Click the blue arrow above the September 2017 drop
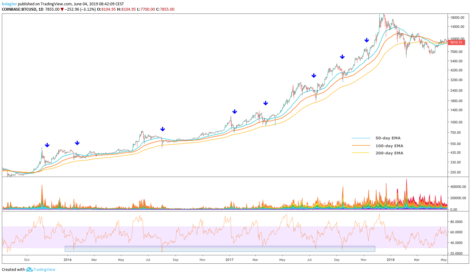Image resolution: width=471 pixels, height=275 pixels. click(342, 57)
